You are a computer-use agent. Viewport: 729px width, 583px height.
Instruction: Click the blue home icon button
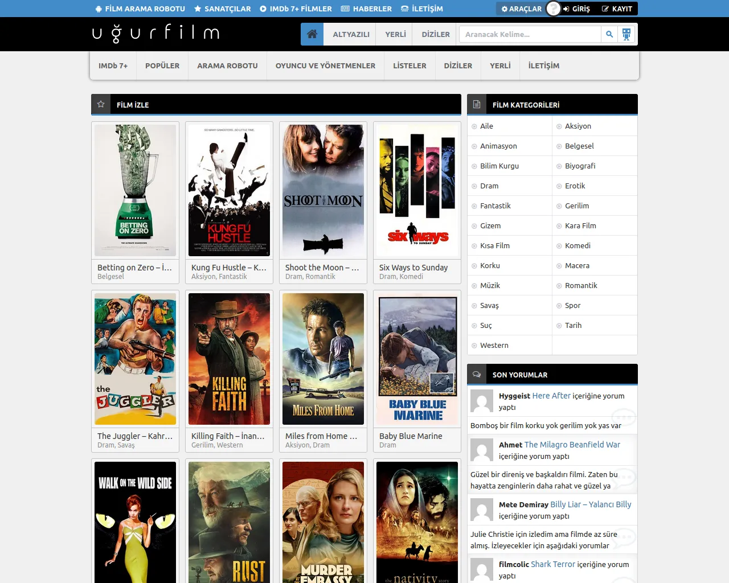click(x=312, y=34)
